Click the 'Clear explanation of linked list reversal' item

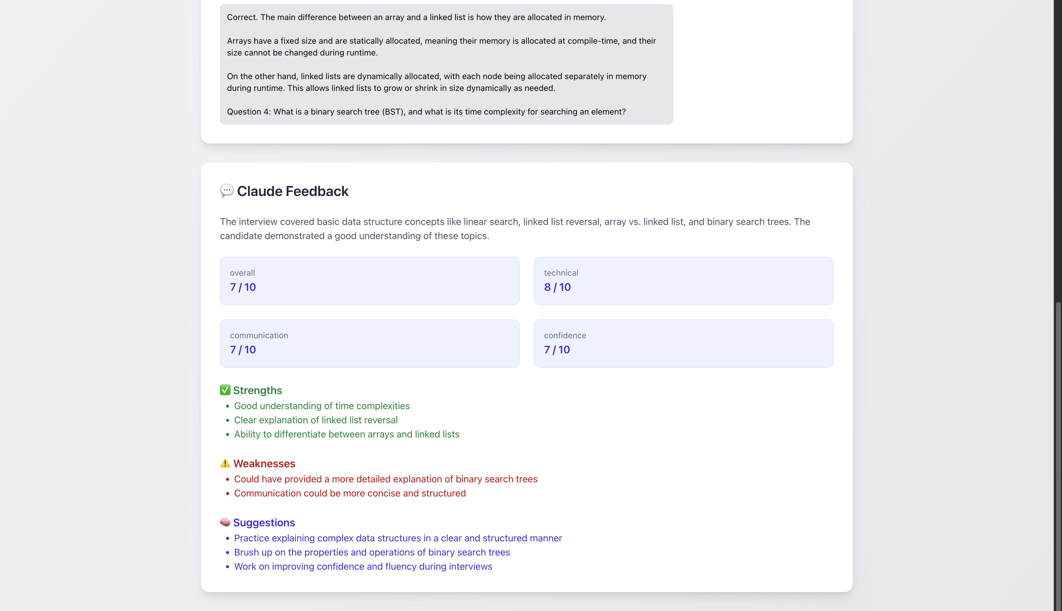click(x=316, y=420)
